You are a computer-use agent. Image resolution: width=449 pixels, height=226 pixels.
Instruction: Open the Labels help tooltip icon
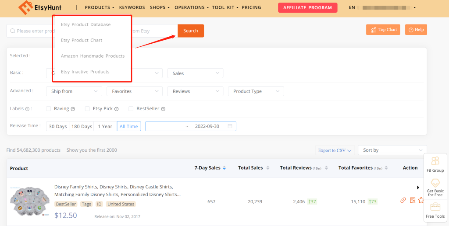point(28,109)
